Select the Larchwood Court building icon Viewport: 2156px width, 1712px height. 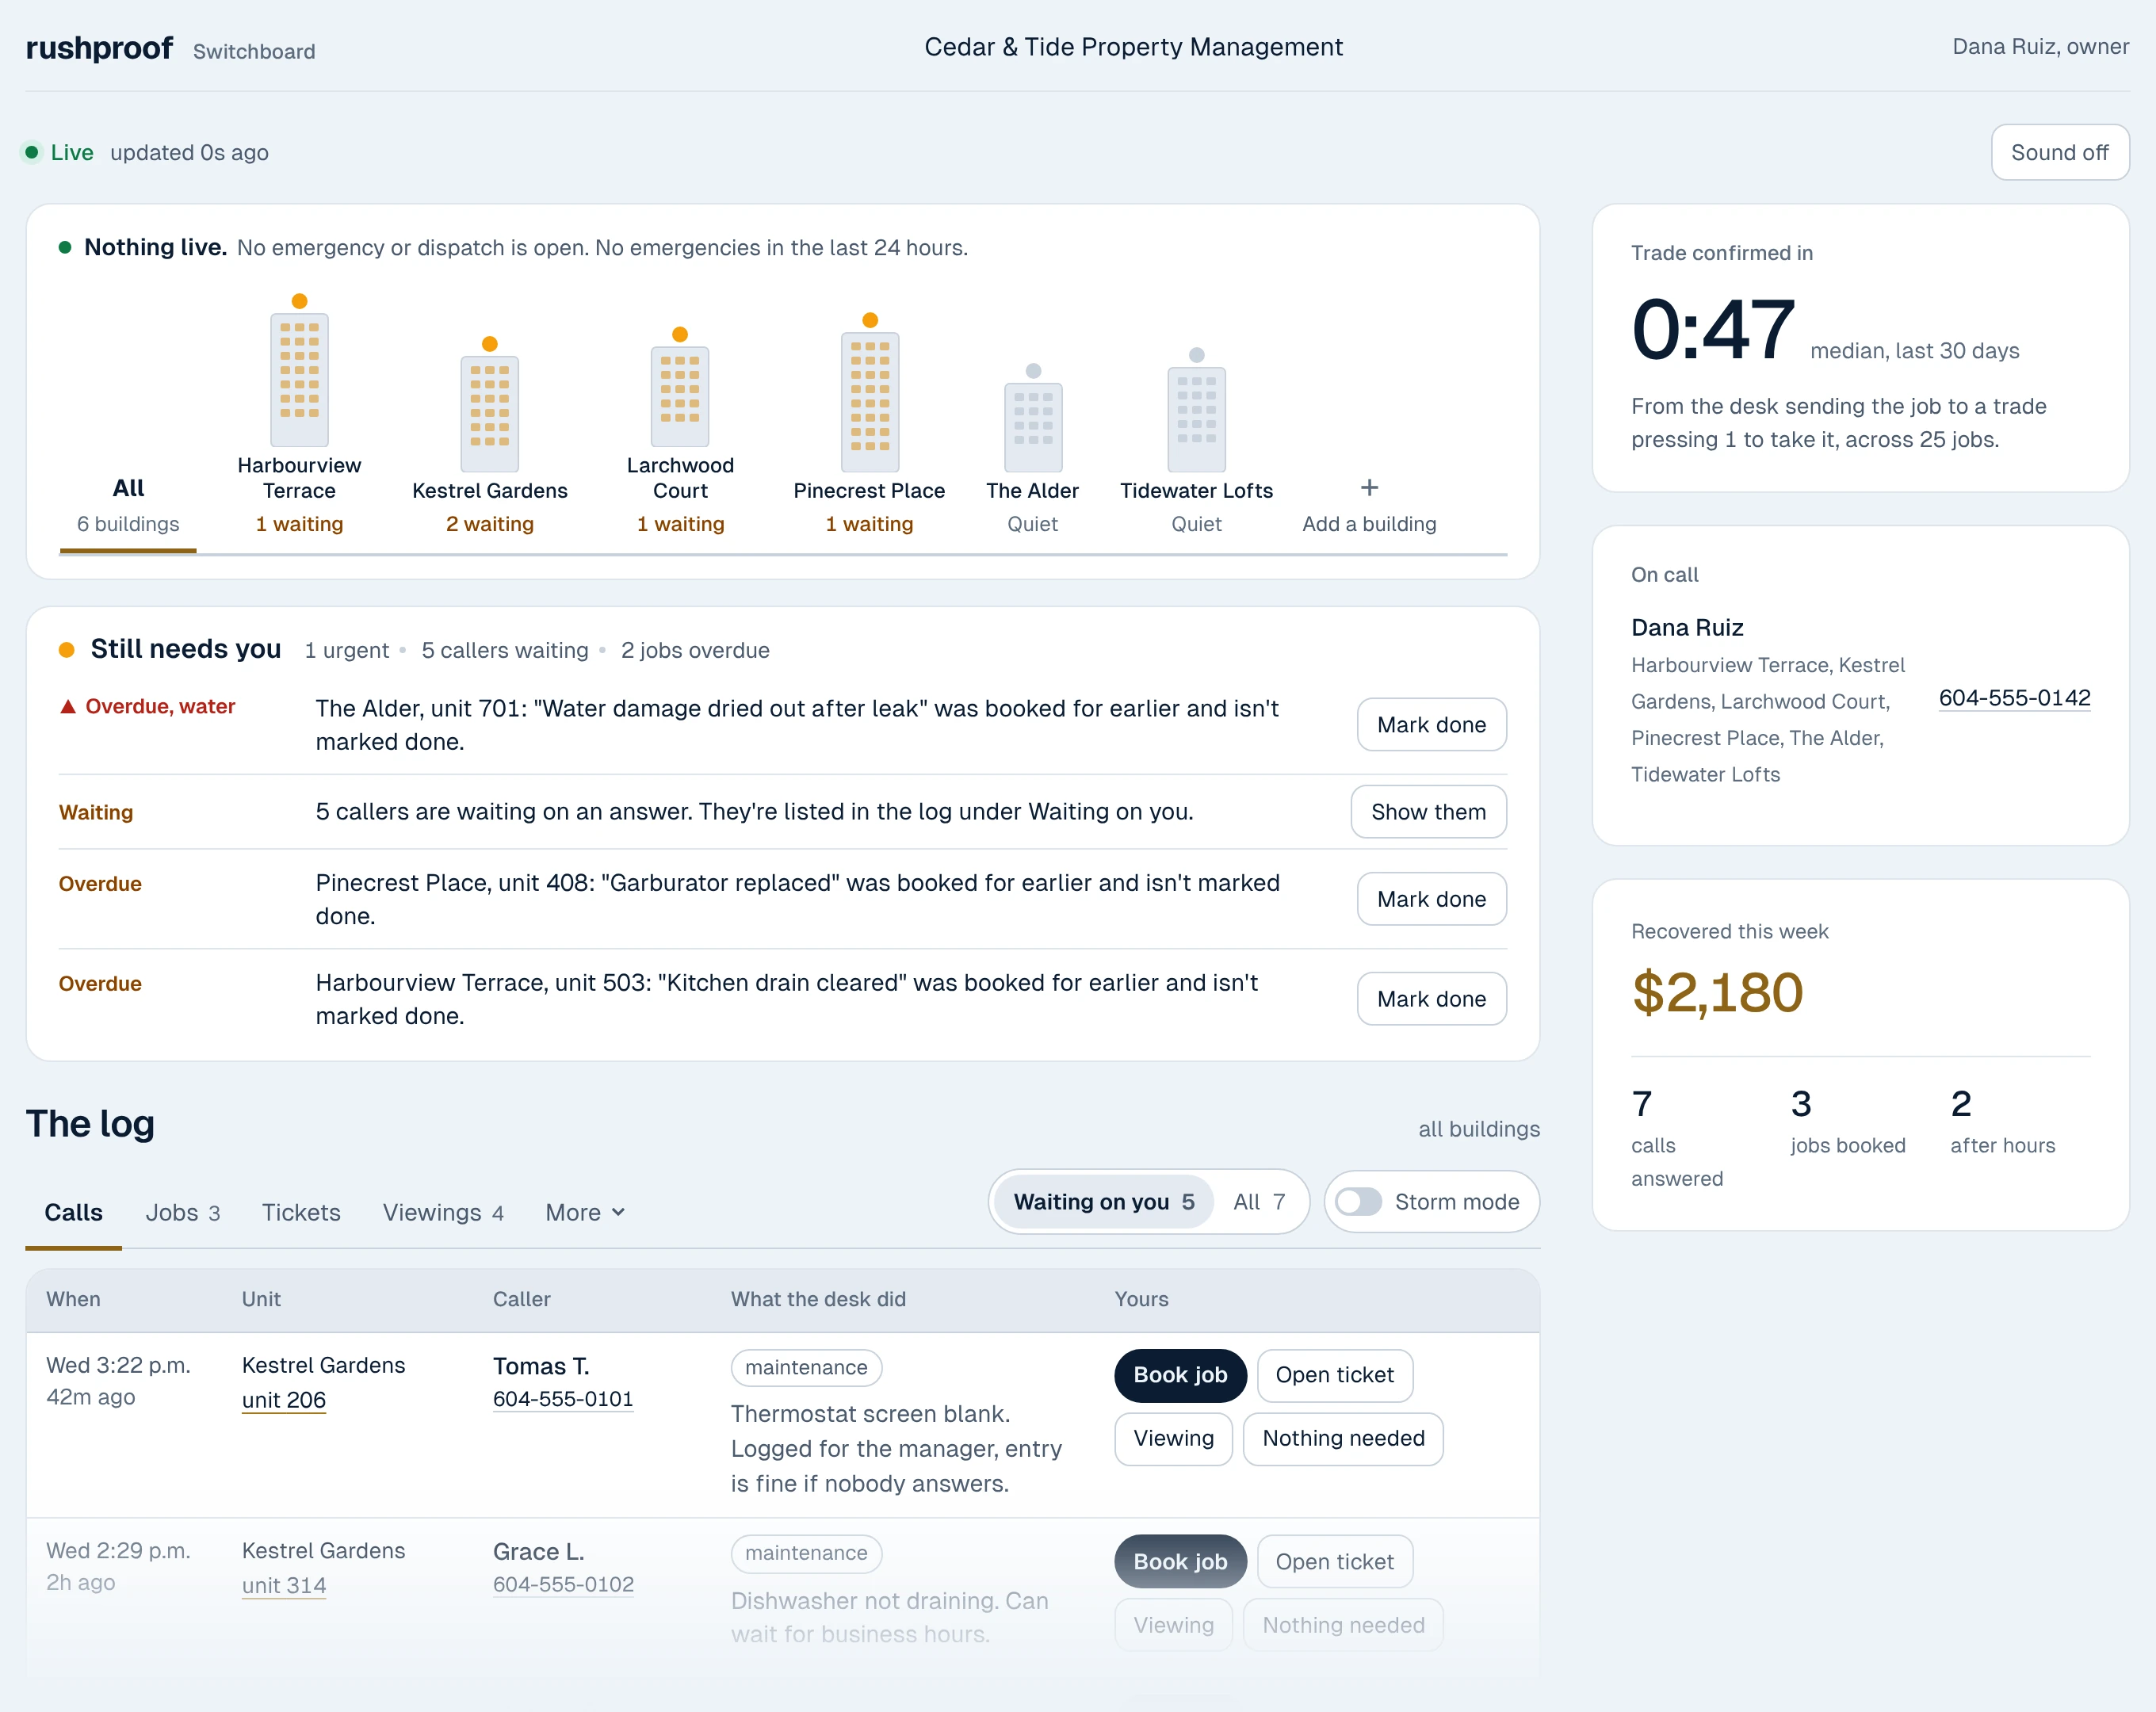[680, 396]
